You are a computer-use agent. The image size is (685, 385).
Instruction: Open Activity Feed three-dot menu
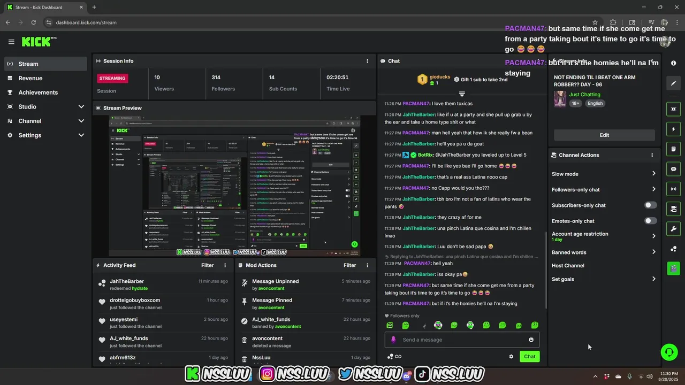click(225, 265)
